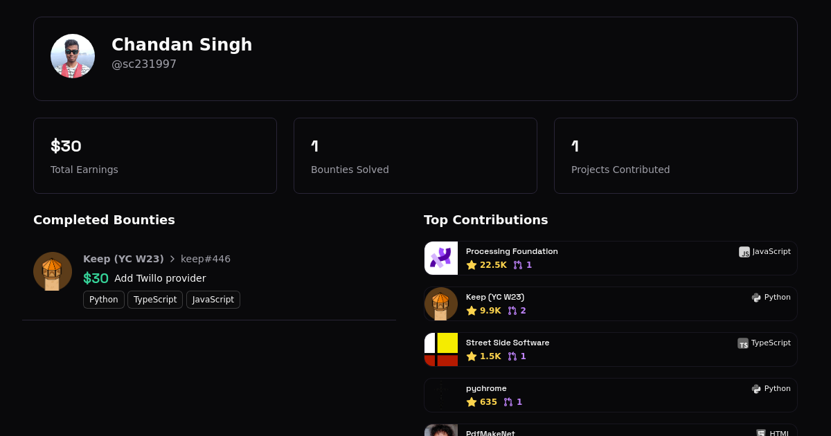Select the Street Side Software contribution entry
The height and width of the screenshot is (436, 831).
611,349
